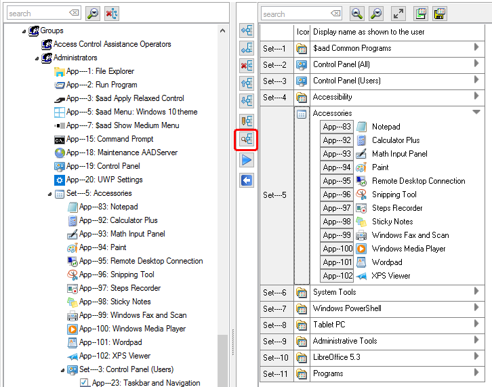This screenshot has height=387, width=492.
Task: Click the blue play triangle icon
Action: tap(247, 159)
